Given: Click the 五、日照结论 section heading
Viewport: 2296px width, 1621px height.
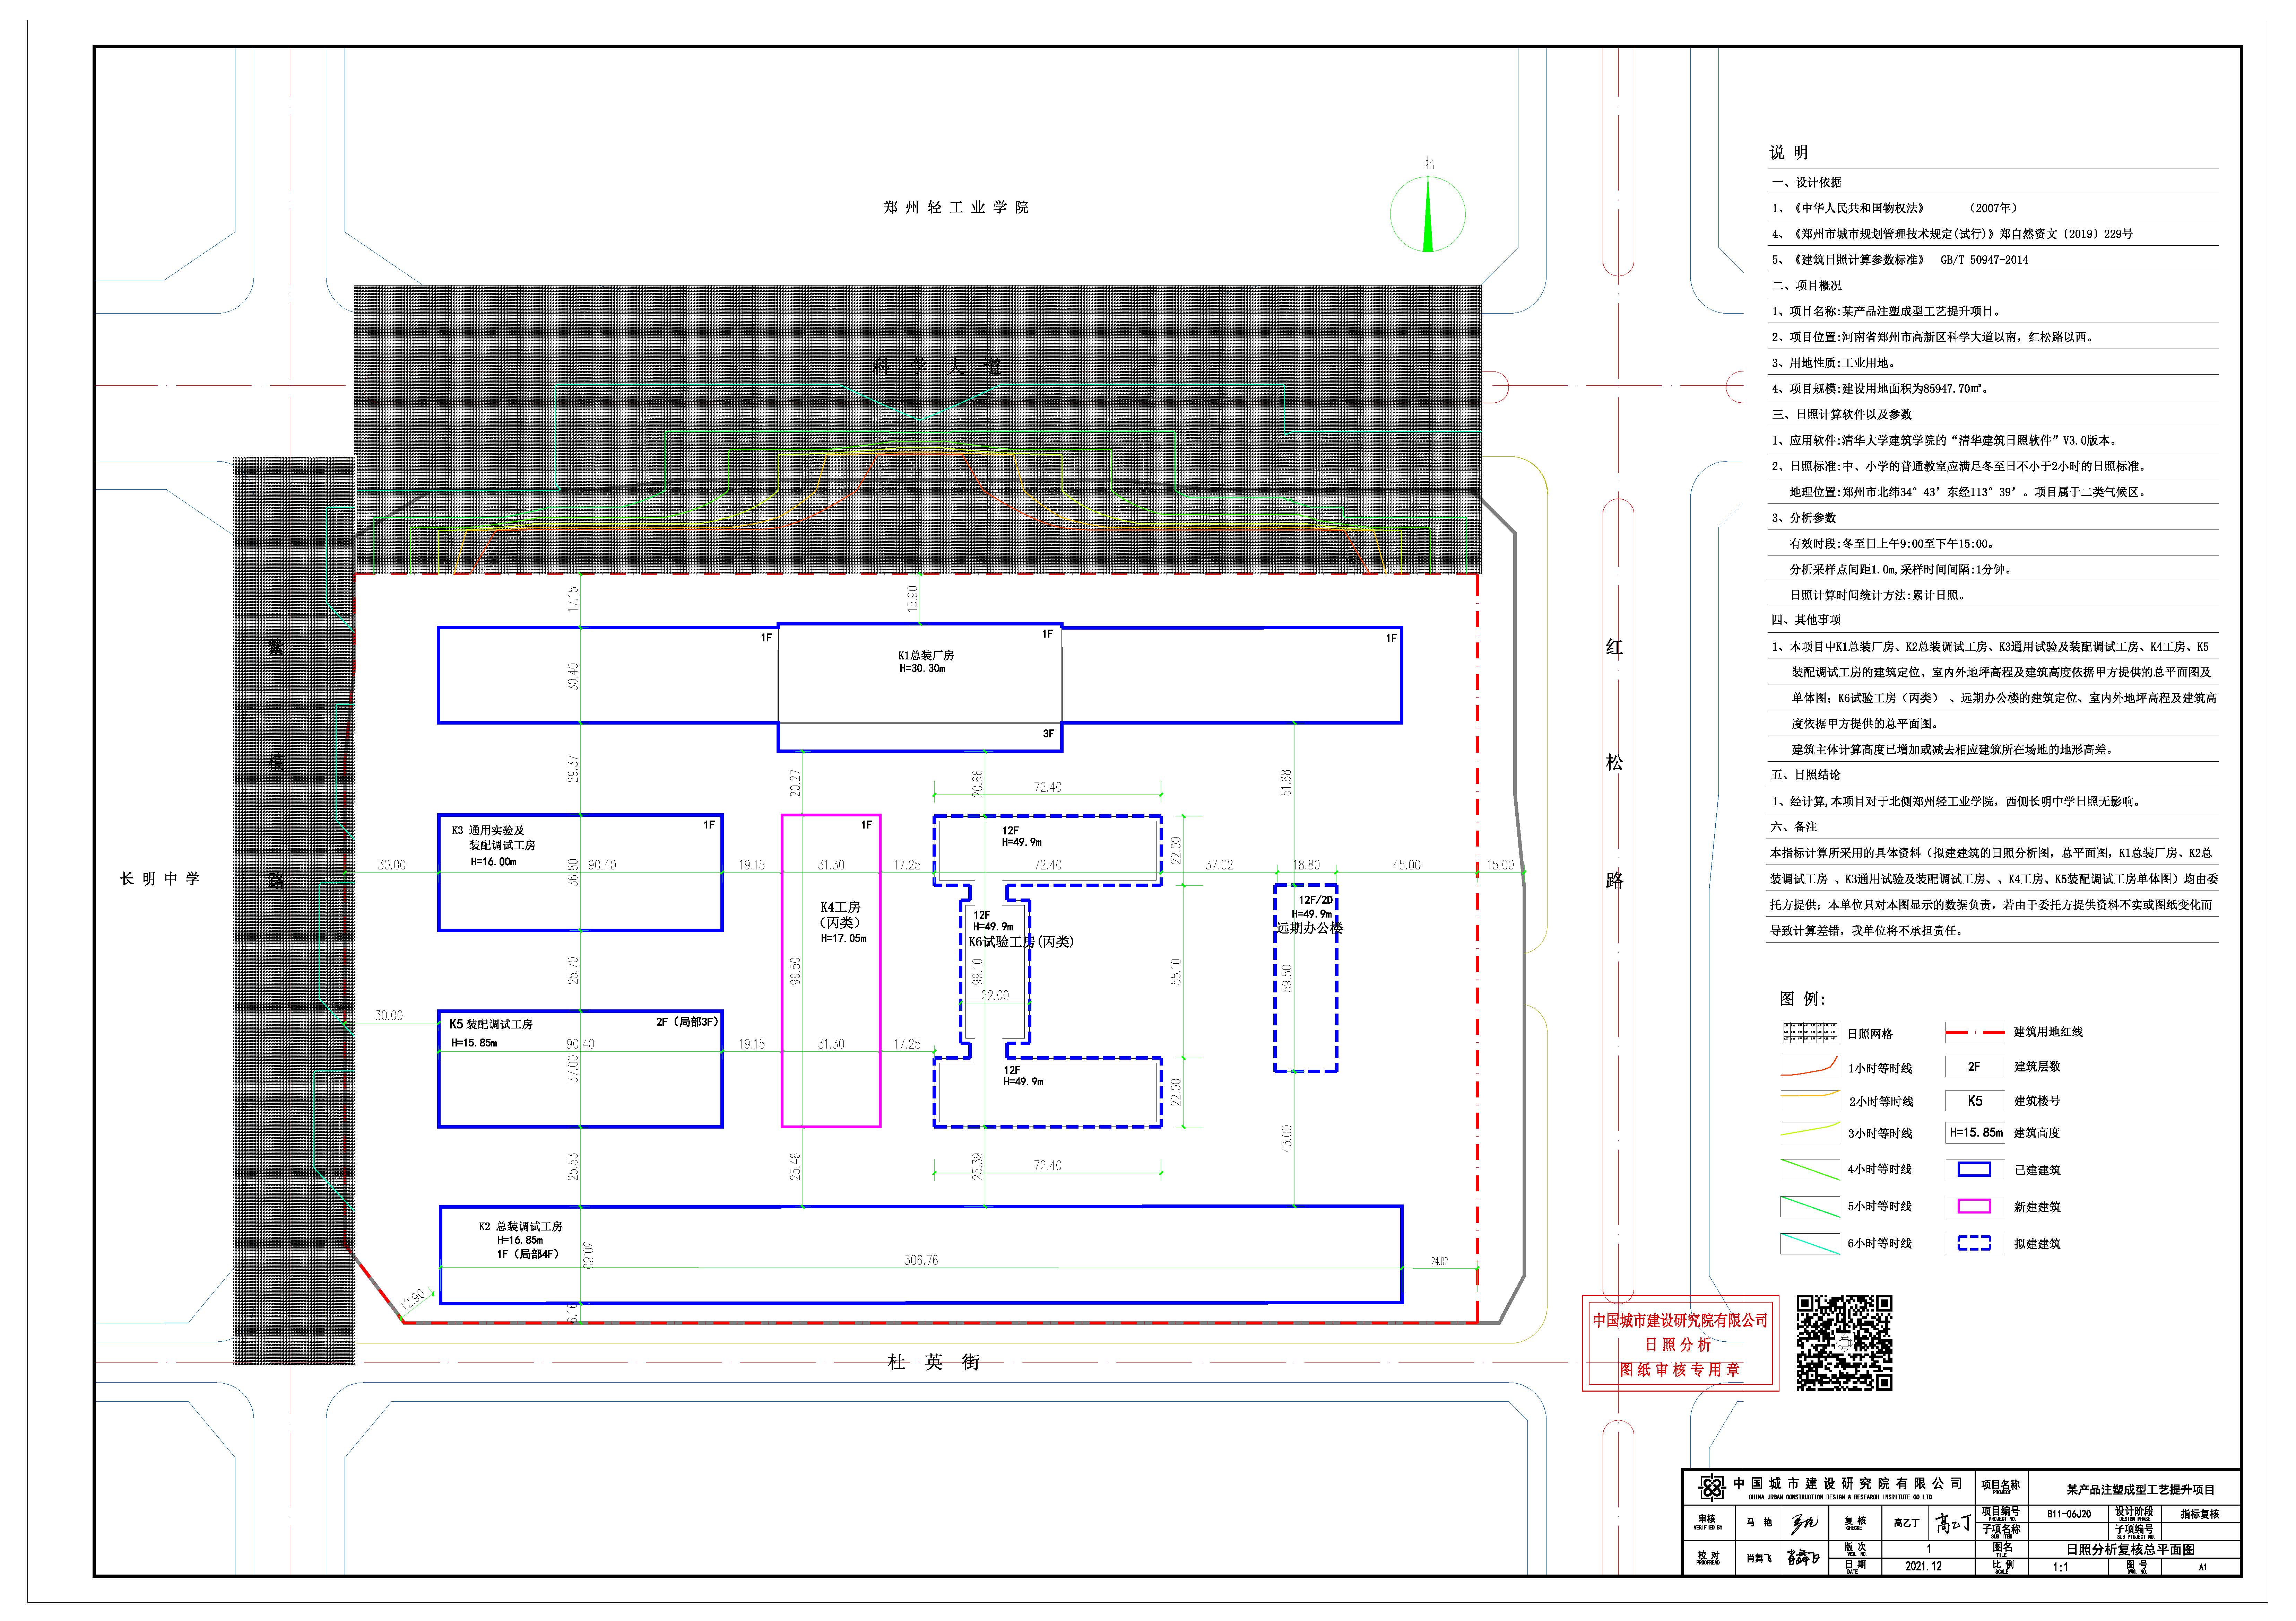Looking at the screenshot, I should (x=1806, y=774).
